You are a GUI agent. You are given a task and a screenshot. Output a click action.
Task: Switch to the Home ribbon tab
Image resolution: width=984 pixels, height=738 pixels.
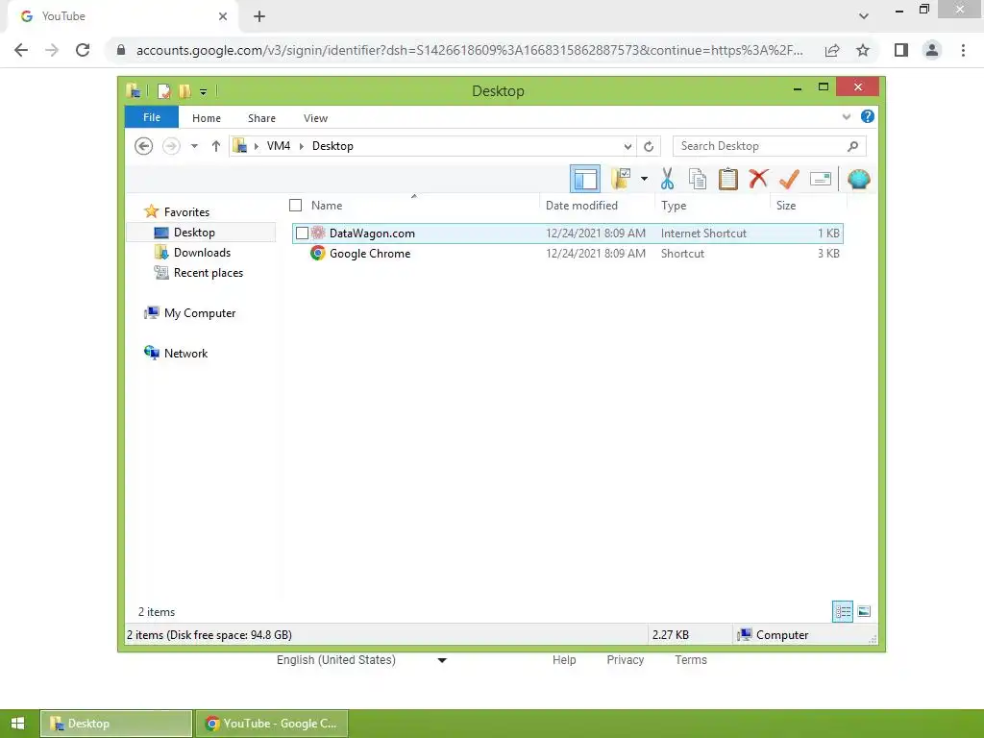207,118
